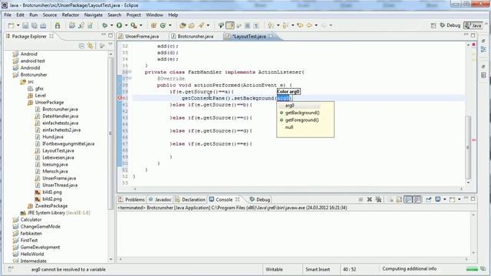
Task: Go back with the yellow Back arrow
Action: pyautogui.click(x=309, y=25)
